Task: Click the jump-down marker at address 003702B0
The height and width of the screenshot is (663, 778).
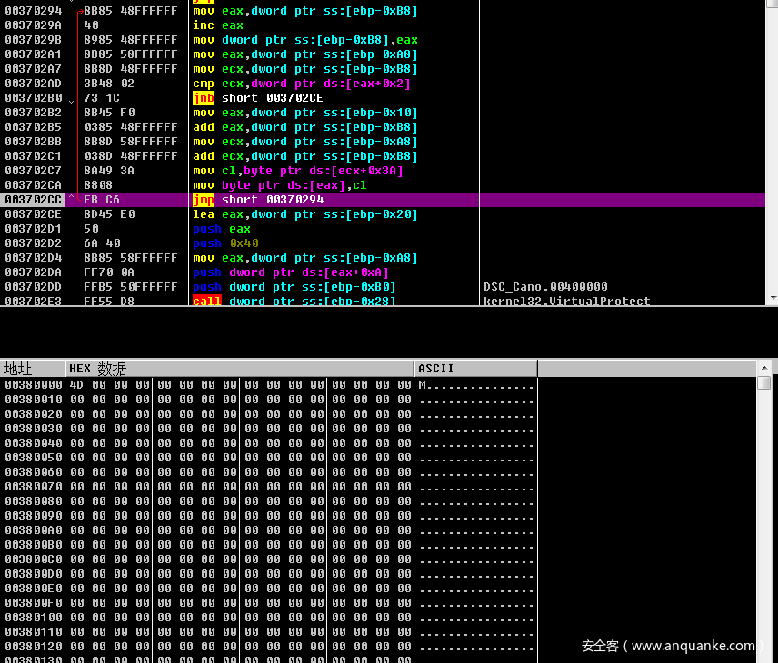Action: [x=72, y=98]
